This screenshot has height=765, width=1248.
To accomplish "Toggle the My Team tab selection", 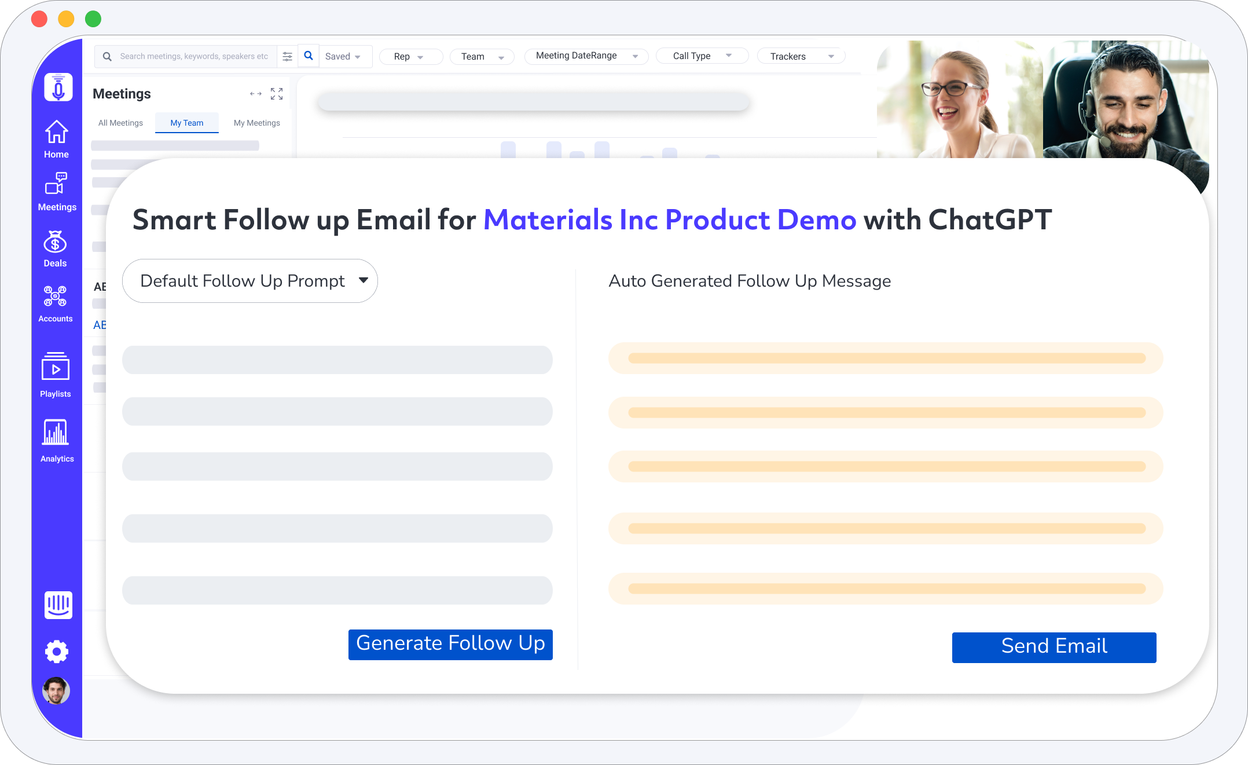I will click(186, 122).
